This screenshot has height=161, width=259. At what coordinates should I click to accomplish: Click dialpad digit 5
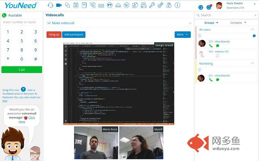21,41
